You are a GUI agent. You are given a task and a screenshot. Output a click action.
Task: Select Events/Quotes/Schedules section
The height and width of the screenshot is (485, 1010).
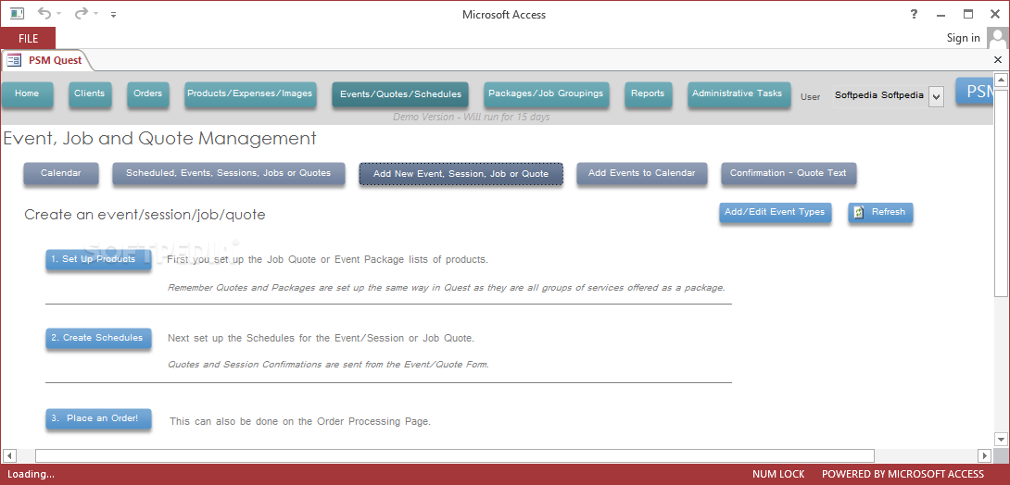400,93
